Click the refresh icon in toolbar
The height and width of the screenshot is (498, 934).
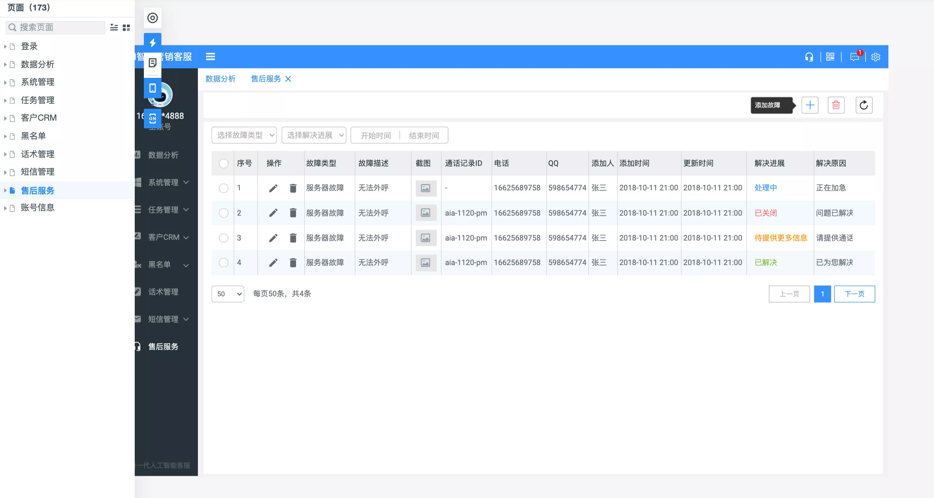pos(864,105)
